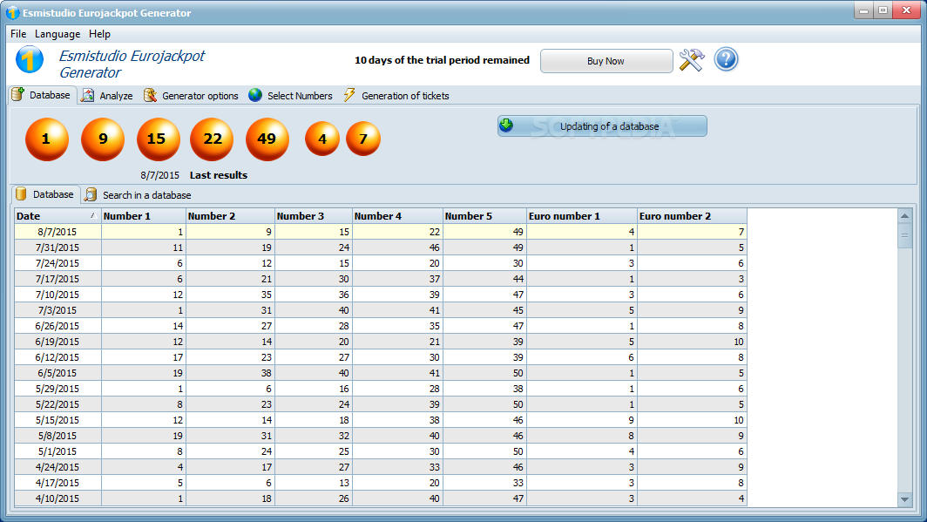The image size is (927, 522).
Task: Select the 7/10/2015 date cell
Action: tap(58, 295)
